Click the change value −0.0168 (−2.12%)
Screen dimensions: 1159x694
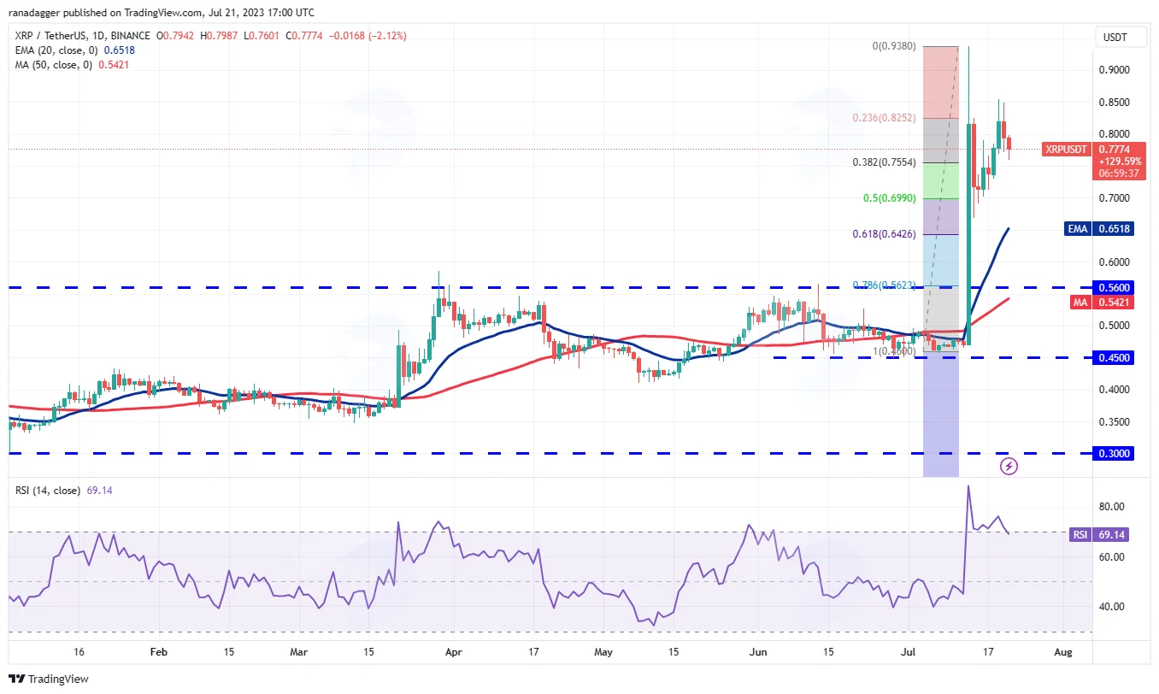369,36
